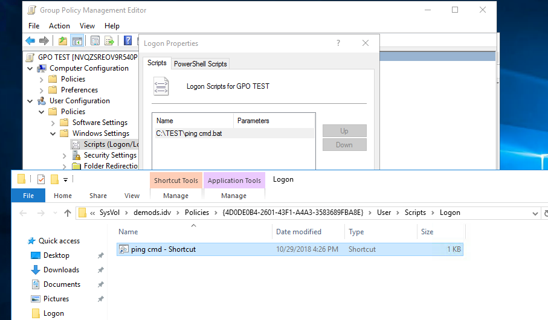Image resolution: width=548 pixels, height=320 pixels.
Task: Open Desktop in the Explorer sidebar
Action: pyautogui.click(x=56, y=255)
